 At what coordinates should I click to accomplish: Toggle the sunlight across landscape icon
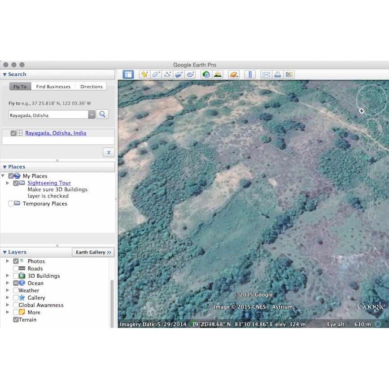(x=218, y=74)
